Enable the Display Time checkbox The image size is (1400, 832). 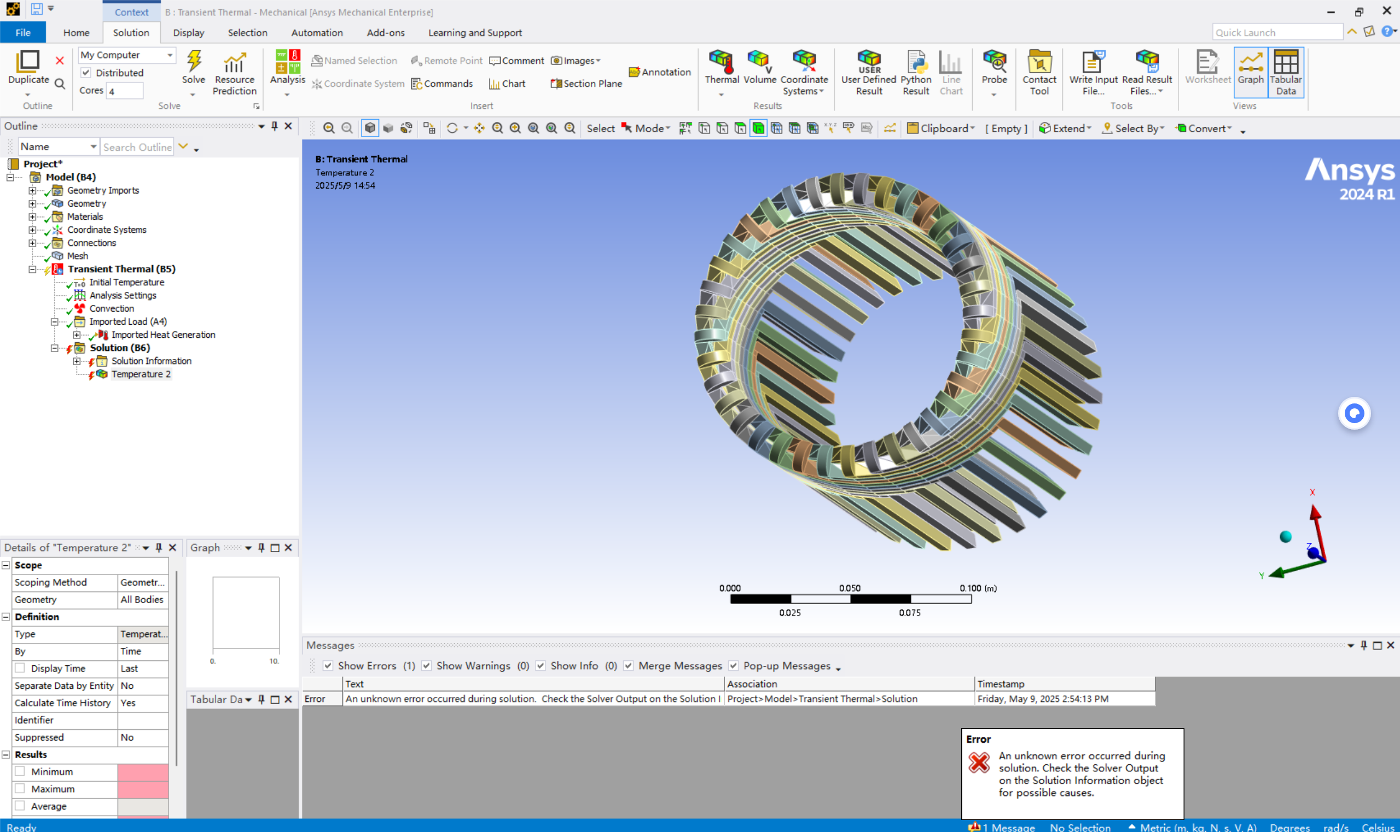[x=20, y=667]
